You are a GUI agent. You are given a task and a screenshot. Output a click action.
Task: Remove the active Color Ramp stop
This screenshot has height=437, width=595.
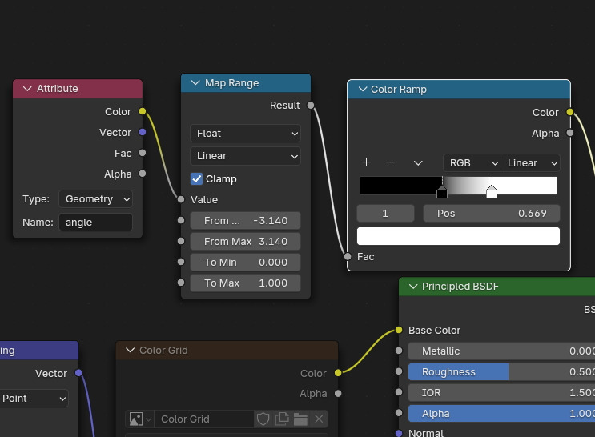(x=390, y=162)
